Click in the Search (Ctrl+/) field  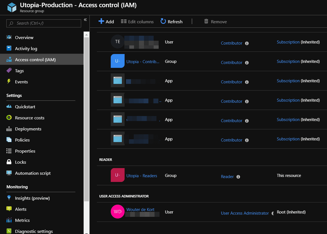pyautogui.click(x=44, y=23)
